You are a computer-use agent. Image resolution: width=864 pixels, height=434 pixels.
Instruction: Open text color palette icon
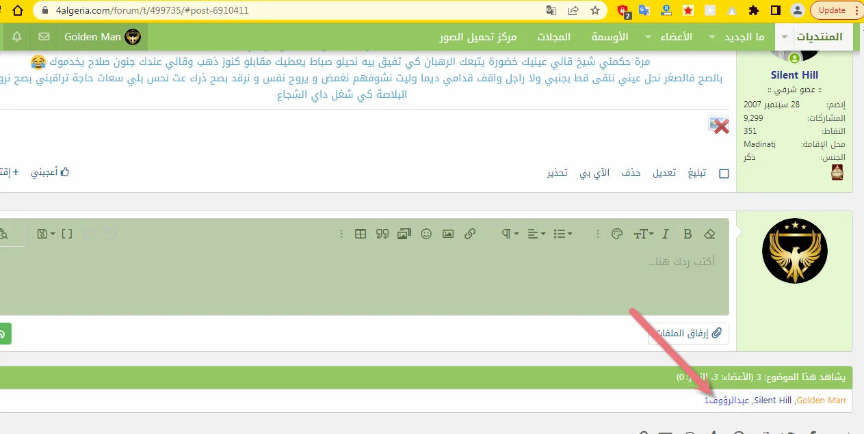click(616, 234)
